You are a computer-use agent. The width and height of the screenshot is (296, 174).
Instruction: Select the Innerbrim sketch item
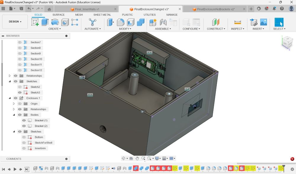[40, 148]
